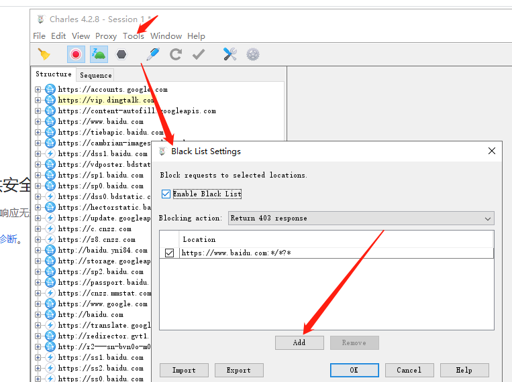Click globe icon beside sp2.baidu.com
Viewport: 512px width, 382px height.
pos(50,271)
